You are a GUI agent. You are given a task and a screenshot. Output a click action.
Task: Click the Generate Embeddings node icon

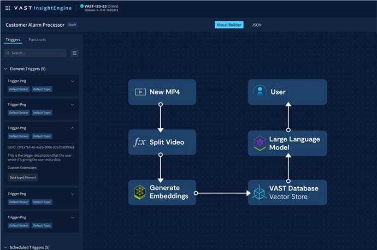[140, 192]
